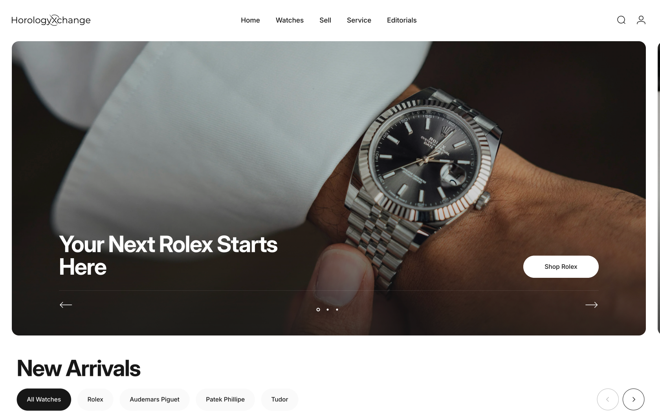Select the second carousel dot indicator
660x412 pixels.
[328, 310]
